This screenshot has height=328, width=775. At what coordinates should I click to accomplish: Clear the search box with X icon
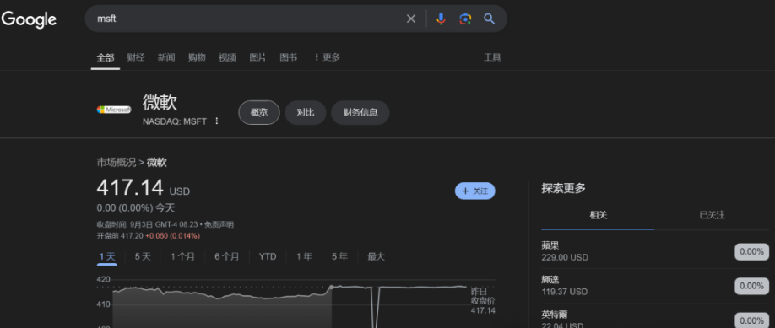(x=411, y=19)
